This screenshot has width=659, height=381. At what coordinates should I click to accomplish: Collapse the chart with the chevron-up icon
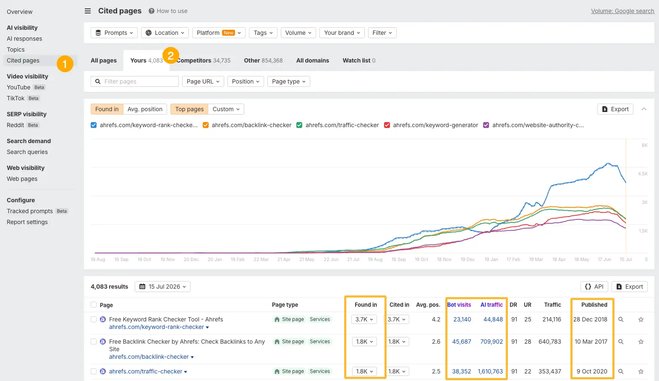(644, 109)
